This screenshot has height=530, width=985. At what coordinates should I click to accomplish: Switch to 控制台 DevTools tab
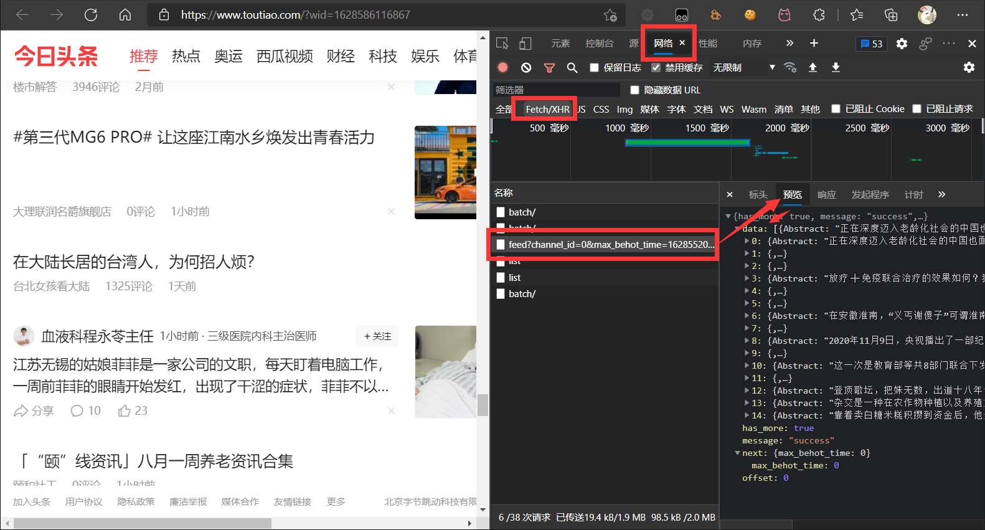tap(599, 43)
